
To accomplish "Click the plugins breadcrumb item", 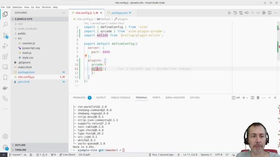I will pyautogui.click(x=121, y=19).
